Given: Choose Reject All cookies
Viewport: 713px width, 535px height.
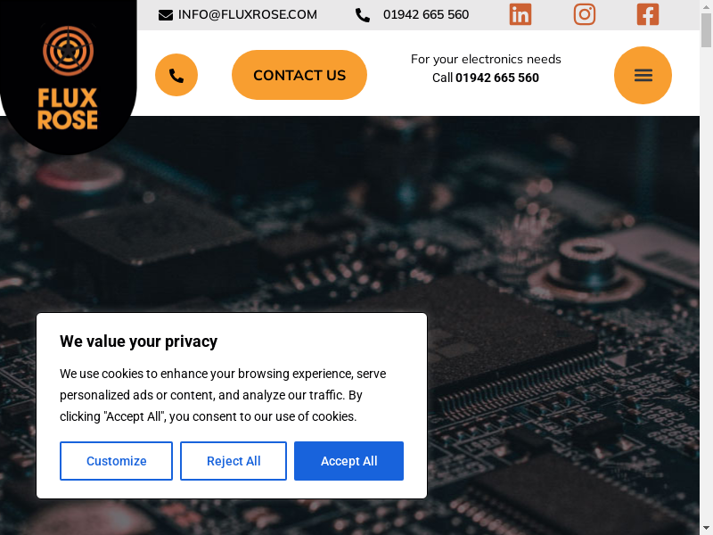Looking at the screenshot, I should click(x=234, y=461).
